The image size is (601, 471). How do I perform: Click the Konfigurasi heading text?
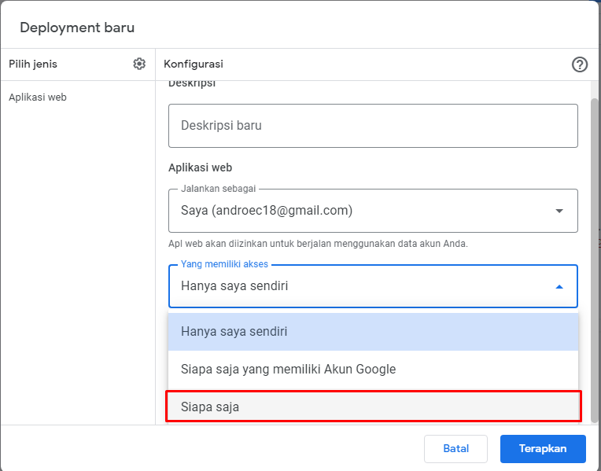pyautogui.click(x=194, y=64)
